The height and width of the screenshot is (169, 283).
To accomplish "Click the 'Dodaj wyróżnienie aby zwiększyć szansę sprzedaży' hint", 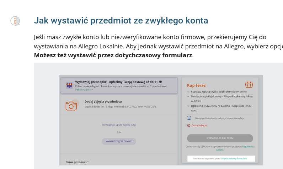I will (219, 118).
